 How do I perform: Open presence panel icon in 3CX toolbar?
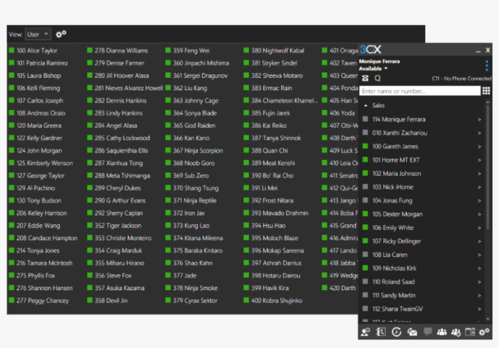[365, 332]
